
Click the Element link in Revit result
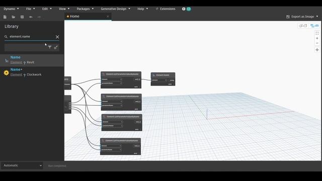pos(16,62)
